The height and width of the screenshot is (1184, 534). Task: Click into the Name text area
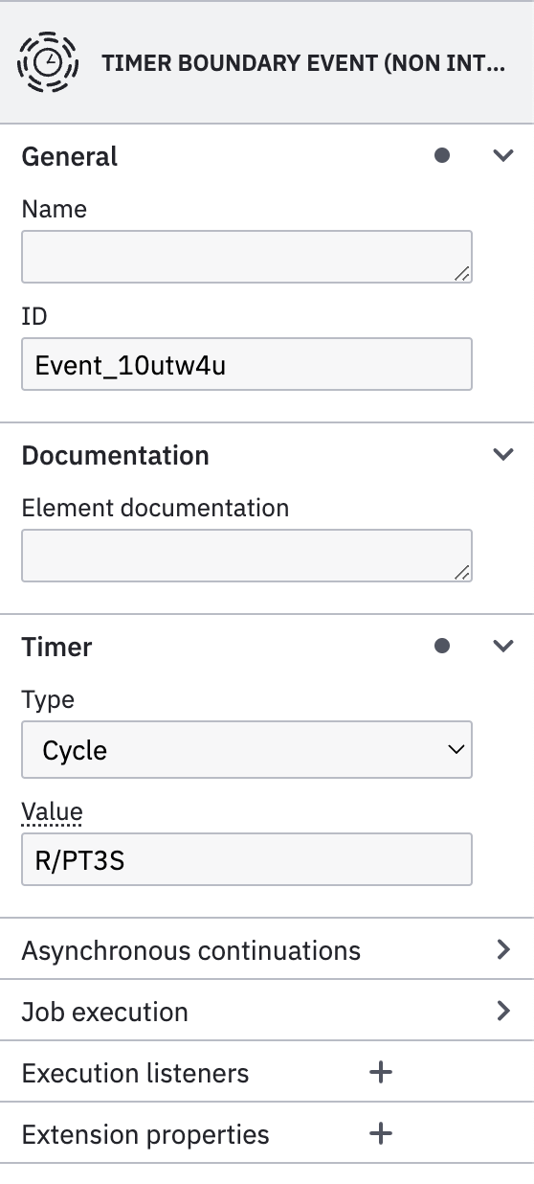pyautogui.click(x=247, y=257)
